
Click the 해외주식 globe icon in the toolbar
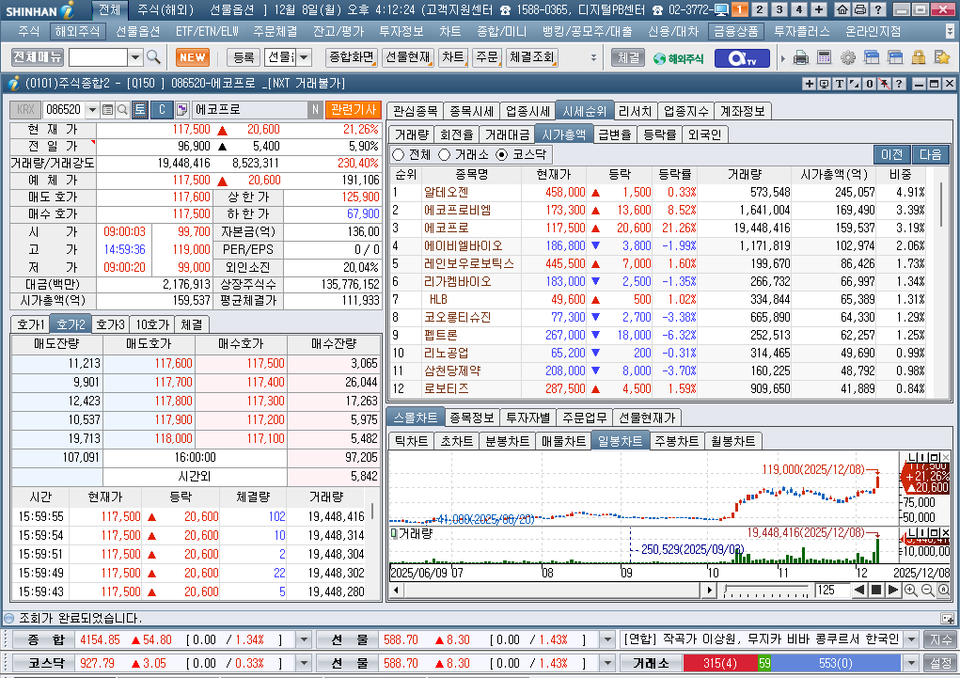pyautogui.click(x=678, y=58)
